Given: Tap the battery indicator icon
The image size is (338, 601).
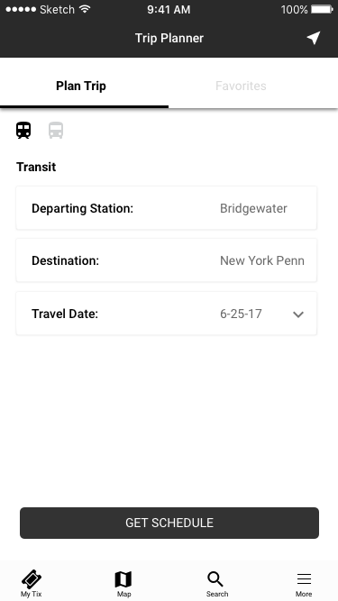Looking at the screenshot, I should coord(322,9).
